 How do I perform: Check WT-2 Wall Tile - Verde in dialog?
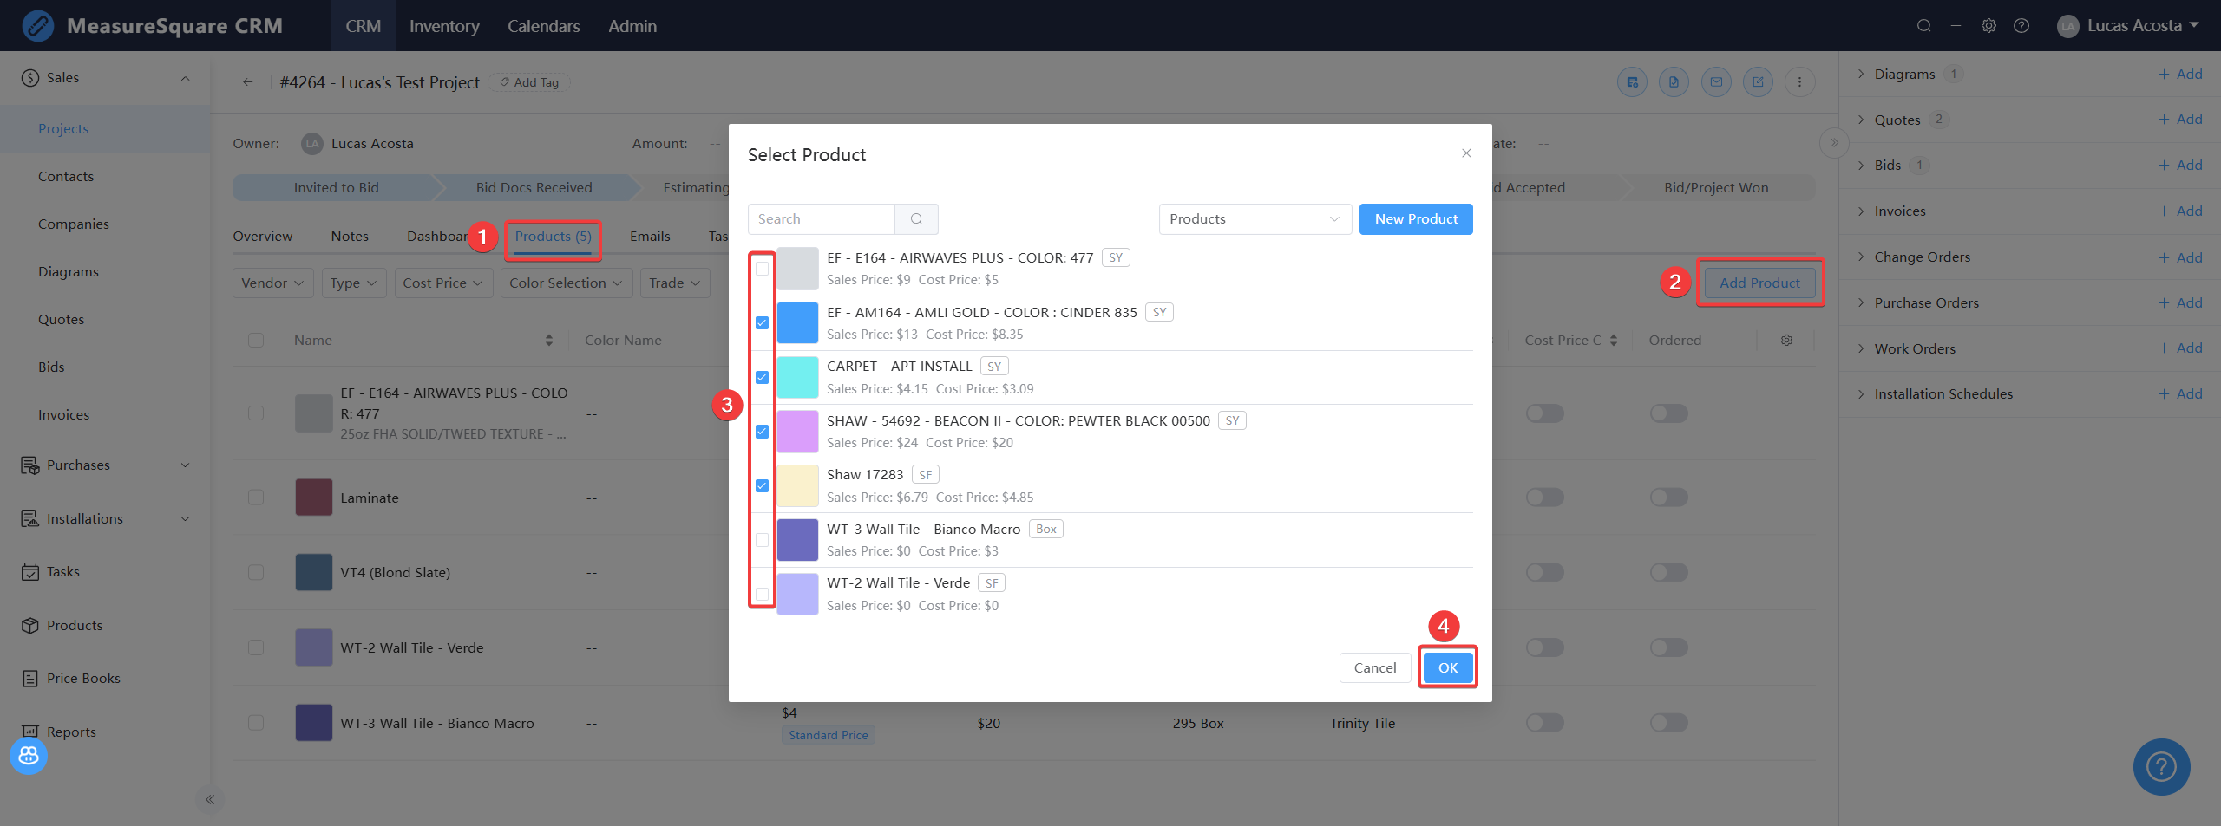(762, 595)
